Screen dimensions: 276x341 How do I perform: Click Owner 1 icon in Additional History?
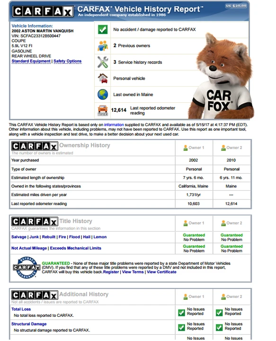click(186, 296)
